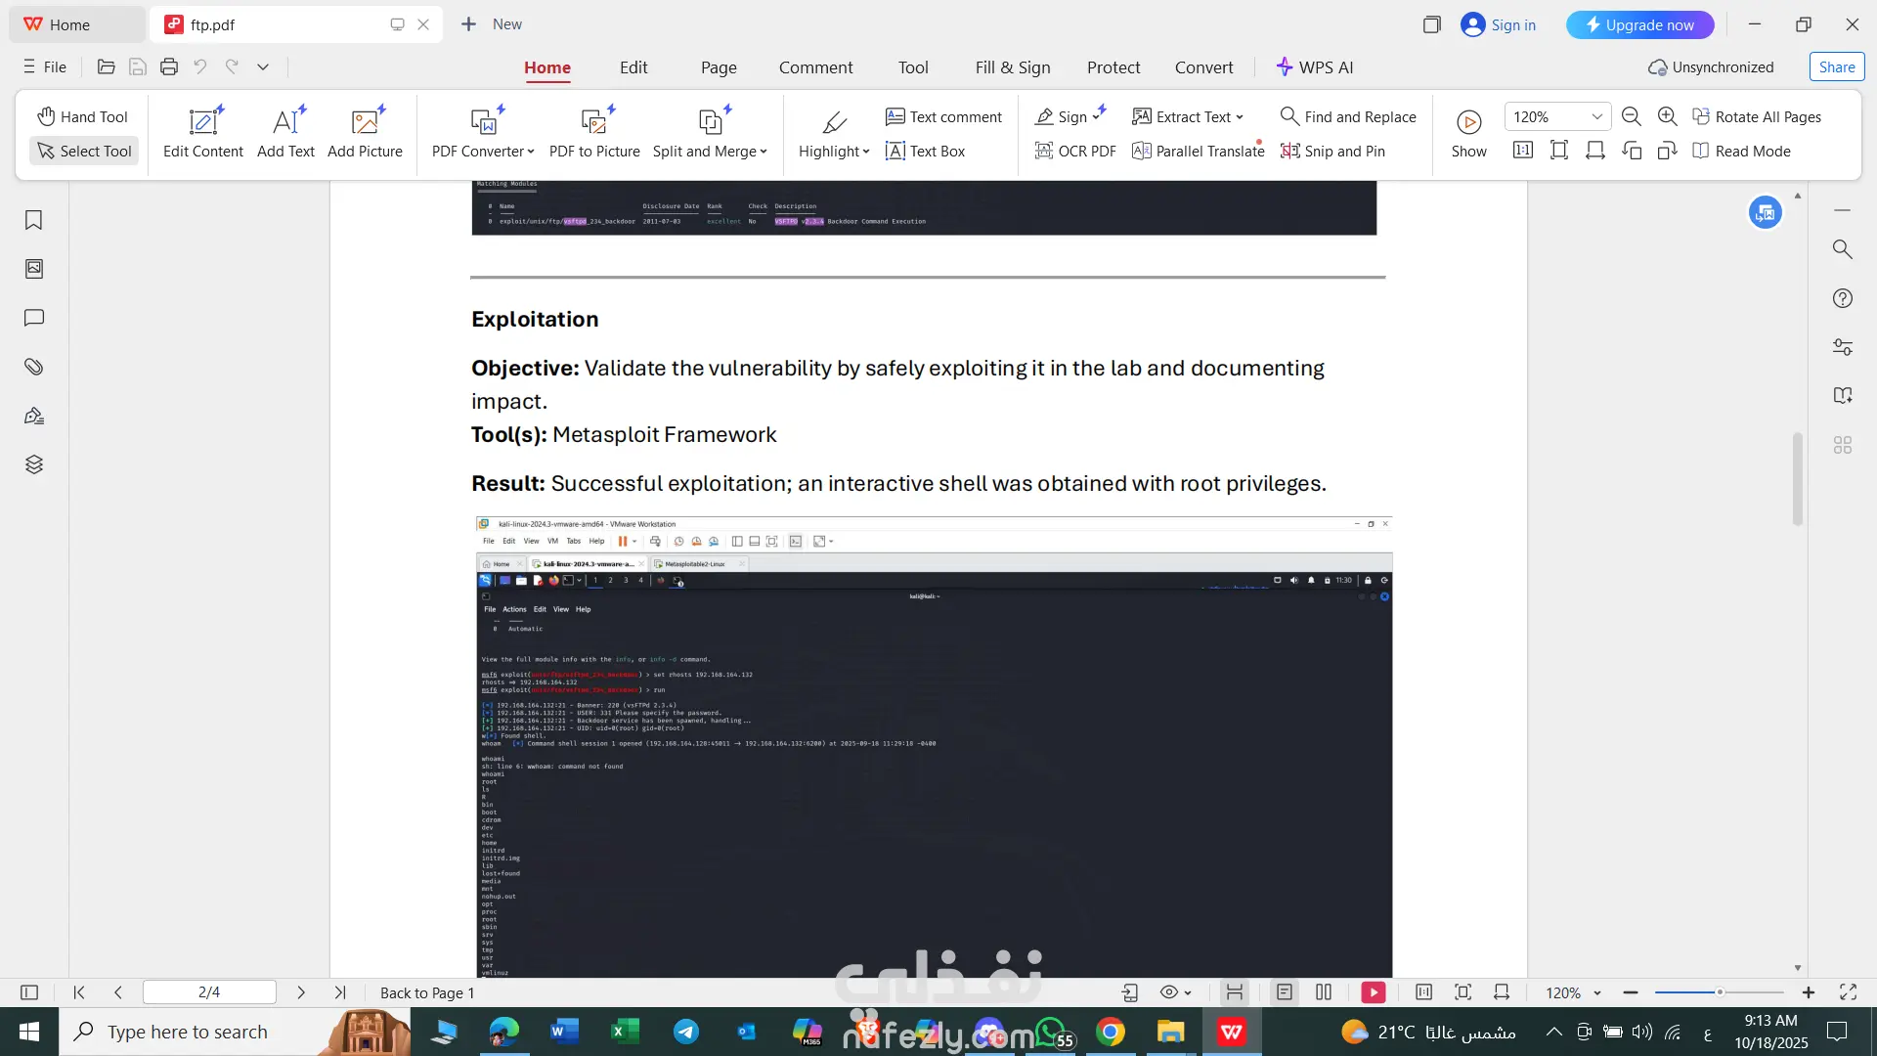Click the zoom in magnifier icon

(x=1668, y=116)
